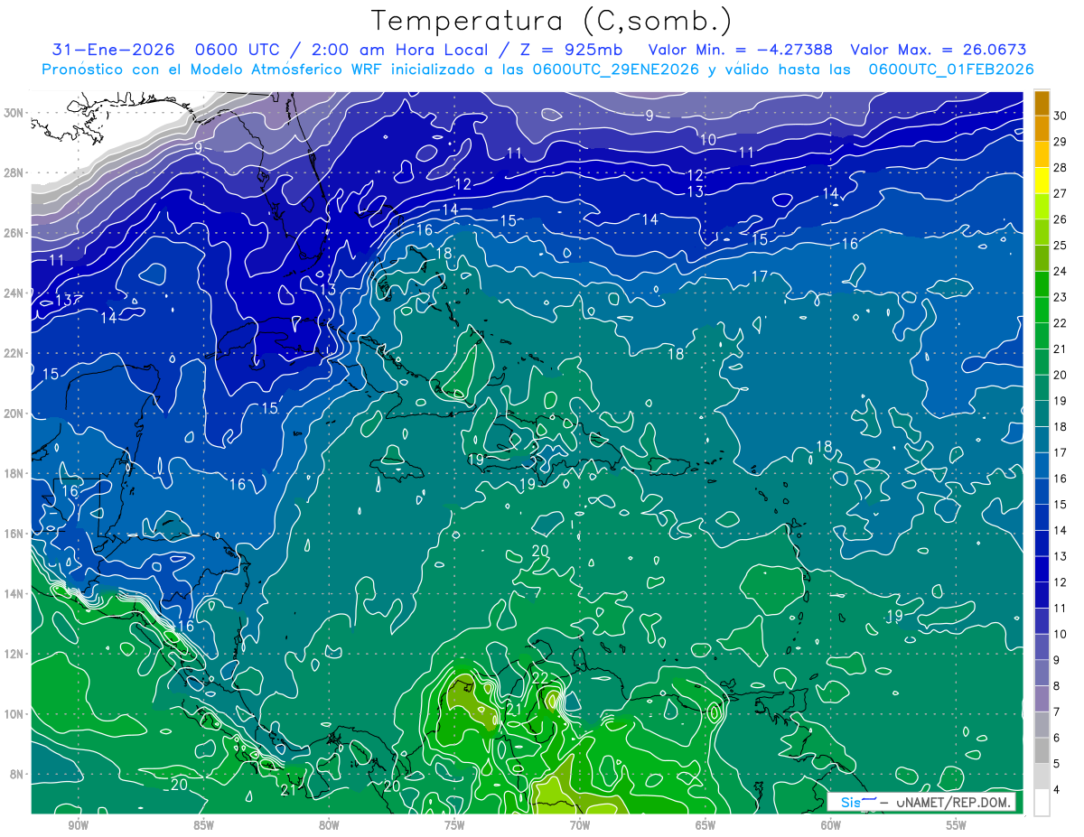
Task: Click the latitude label 14N
Action: (14, 594)
